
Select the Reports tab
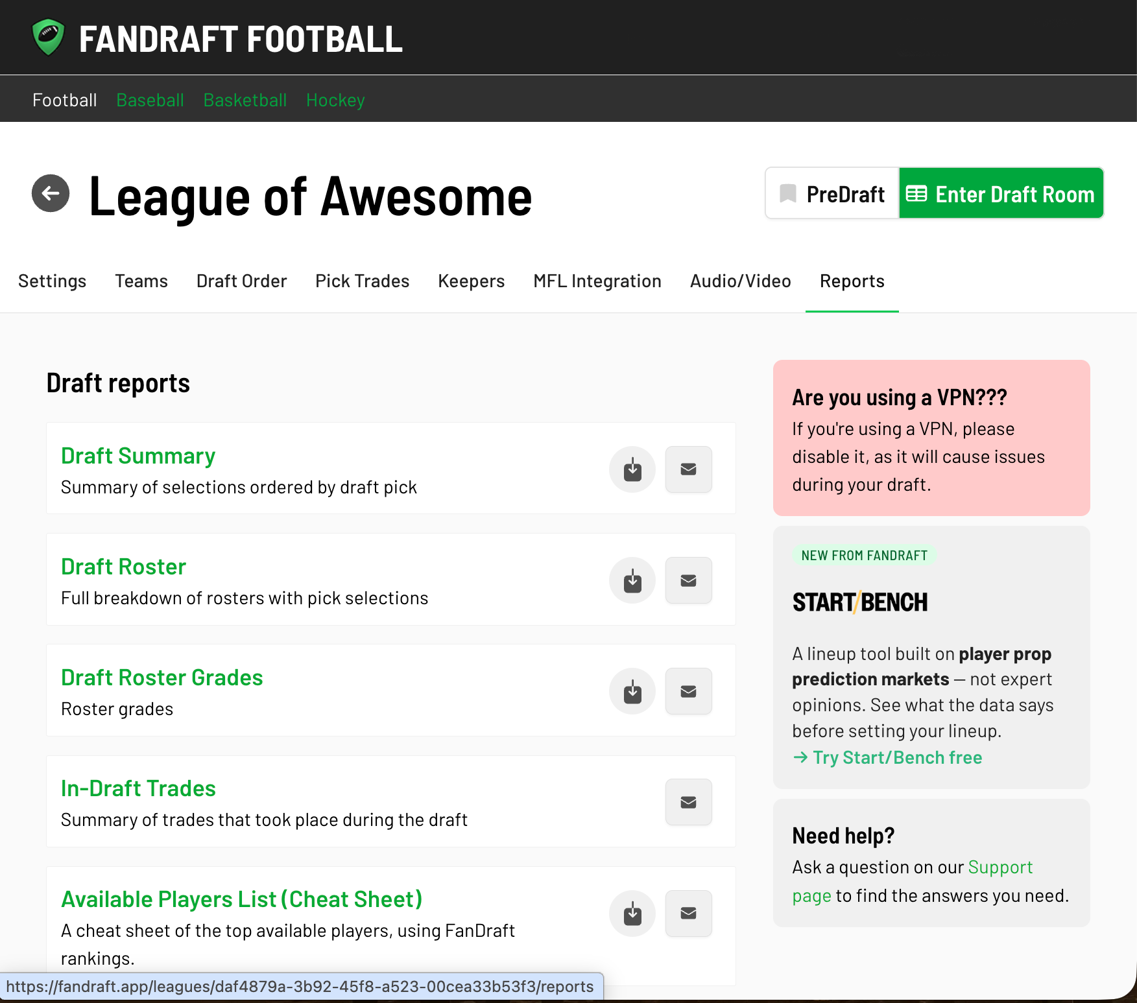click(x=852, y=281)
